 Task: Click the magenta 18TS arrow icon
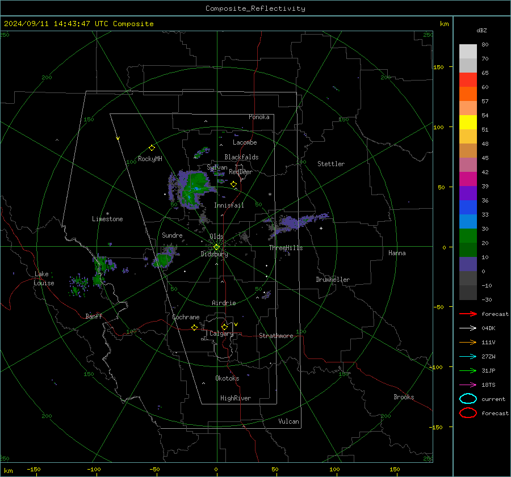(x=468, y=385)
